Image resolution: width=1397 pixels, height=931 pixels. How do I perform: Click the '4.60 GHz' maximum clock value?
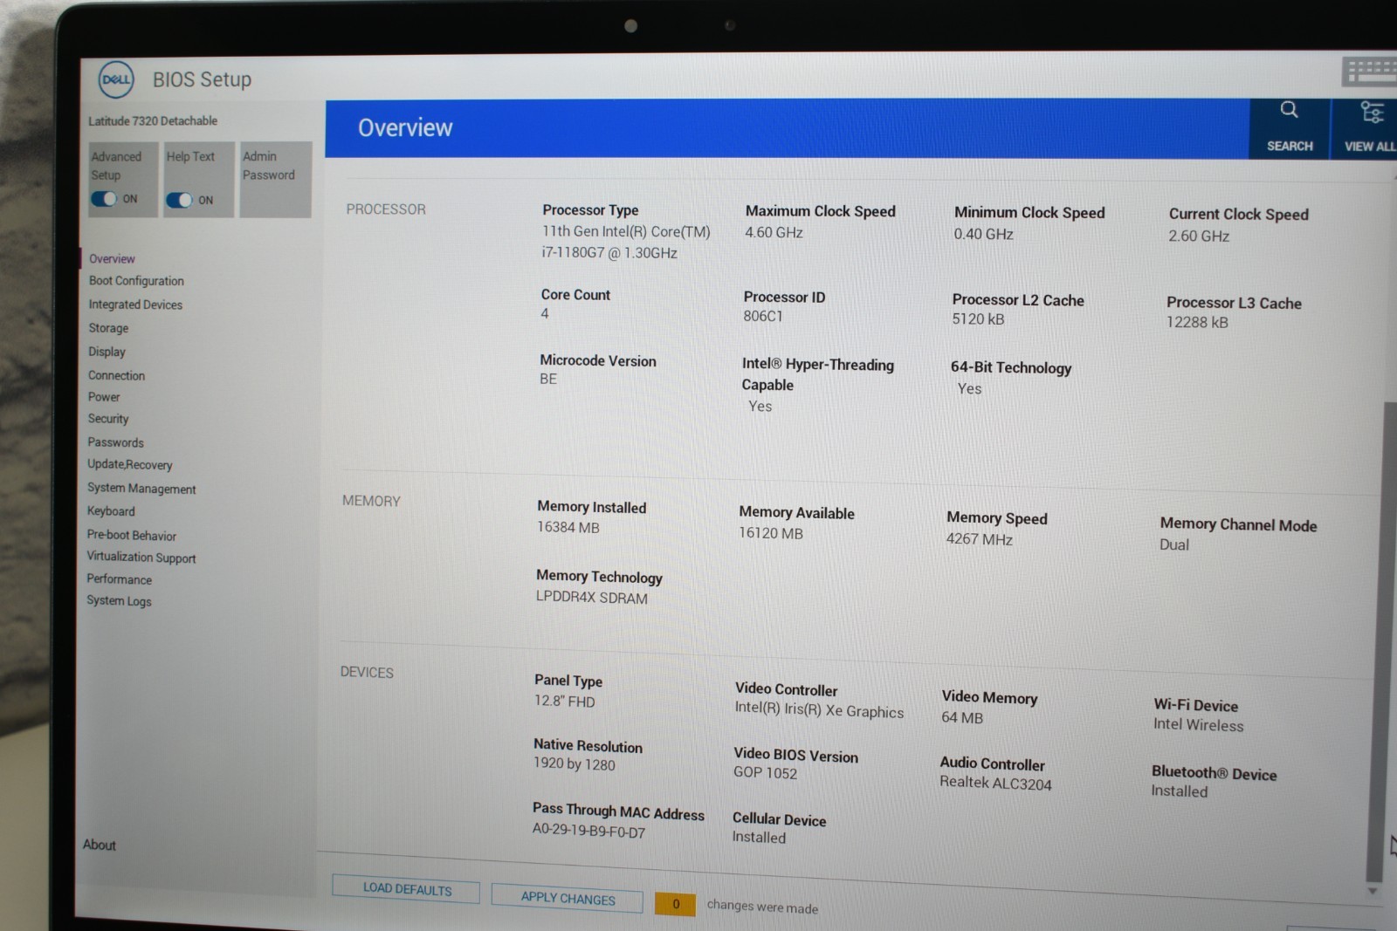pos(774,233)
